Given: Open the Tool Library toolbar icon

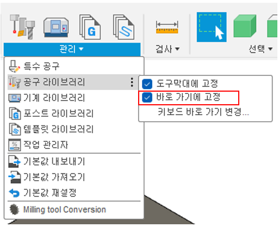Looking at the screenshot, I should coord(22,27).
